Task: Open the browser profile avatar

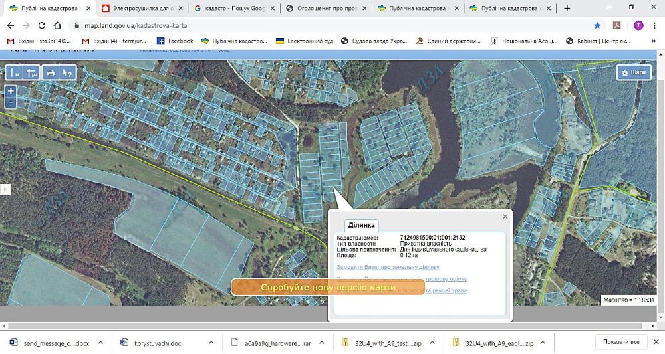Action: [x=638, y=25]
